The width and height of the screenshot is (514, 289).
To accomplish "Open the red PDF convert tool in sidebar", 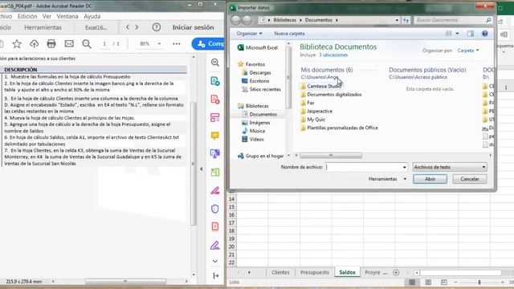I will 215,226.
